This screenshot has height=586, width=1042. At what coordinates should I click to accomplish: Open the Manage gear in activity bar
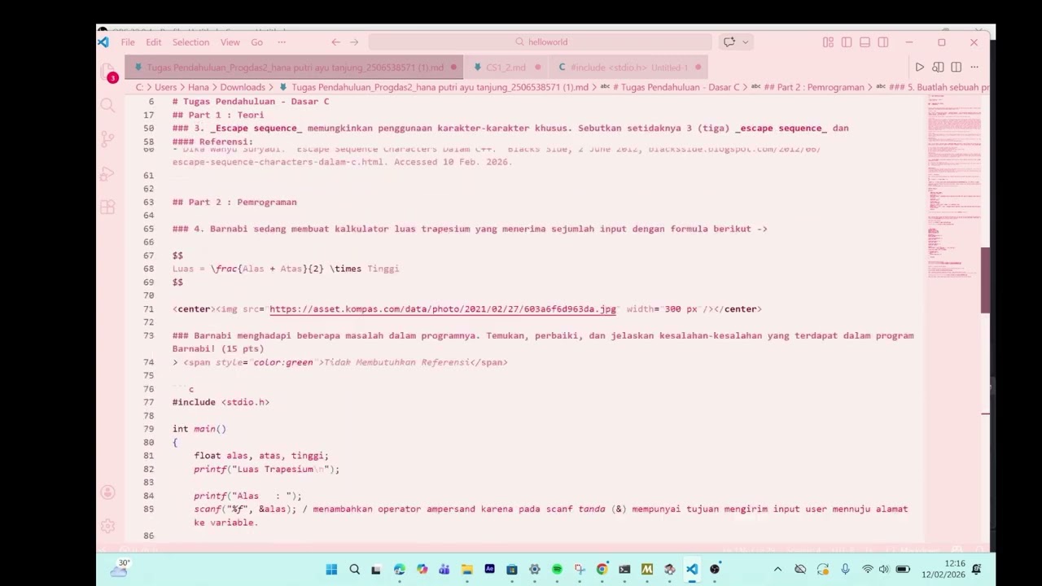[107, 526]
